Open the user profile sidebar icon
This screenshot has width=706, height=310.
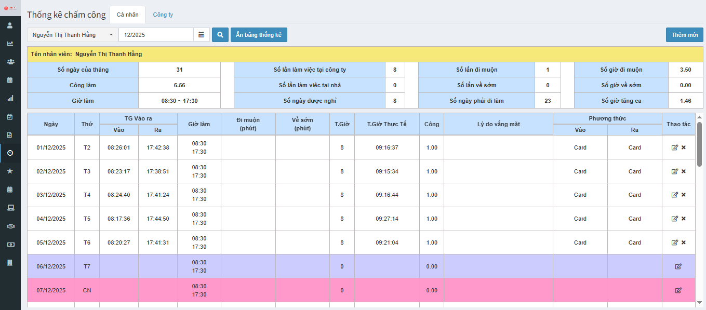pyautogui.click(x=10, y=25)
